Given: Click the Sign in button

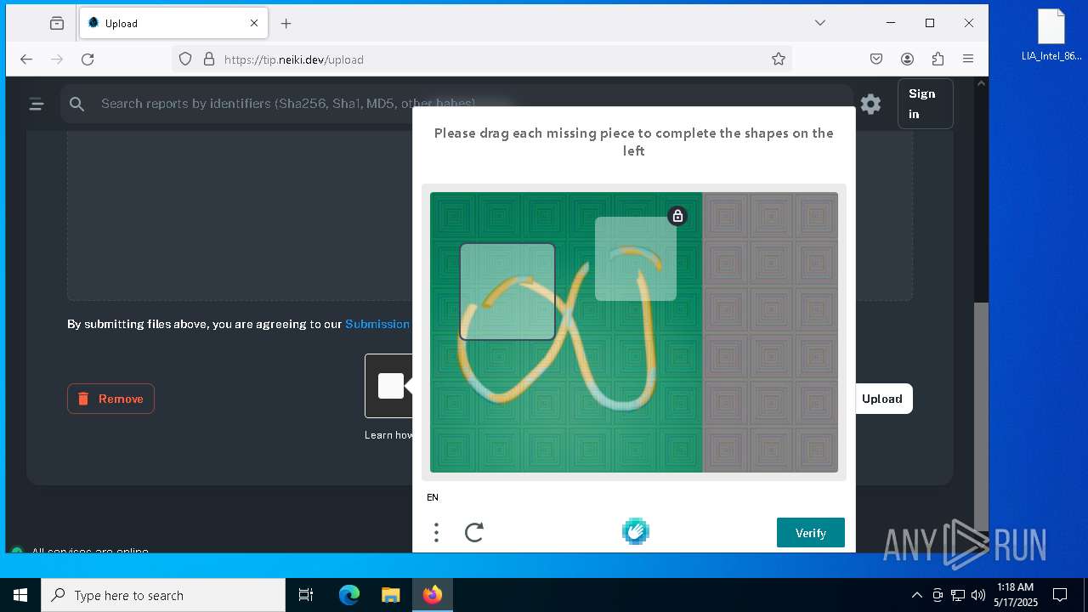Looking at the screenshot, I should click(x=925, y=104).
